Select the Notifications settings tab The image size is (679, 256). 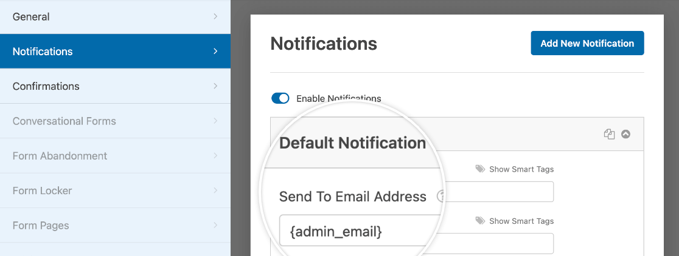[115, 52]
